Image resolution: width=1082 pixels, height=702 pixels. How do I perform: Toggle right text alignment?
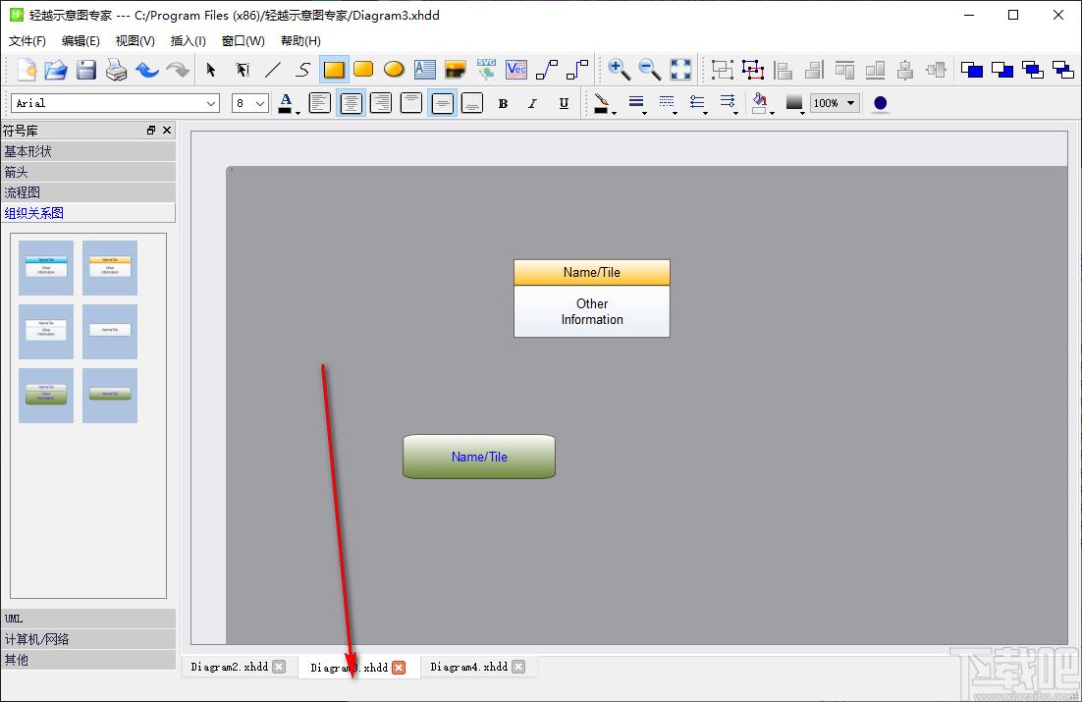[381, 103]
